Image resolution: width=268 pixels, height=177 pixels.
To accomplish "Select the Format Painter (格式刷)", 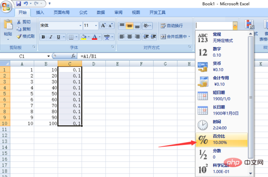I will [25, 36].
